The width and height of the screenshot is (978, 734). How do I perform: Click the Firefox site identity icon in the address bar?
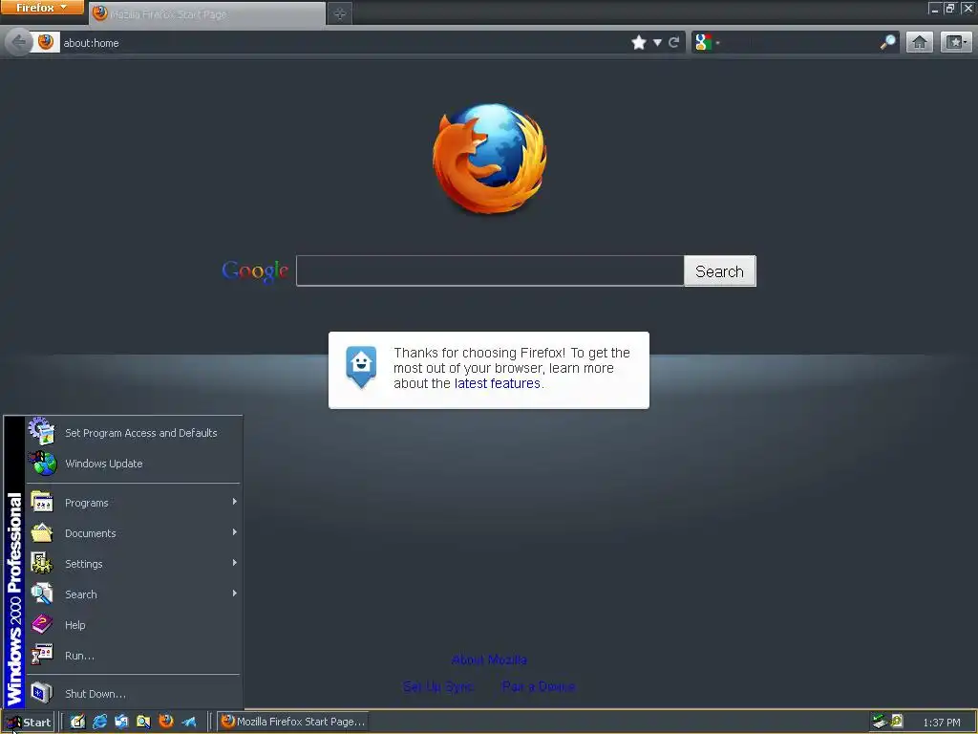coord(46,42)
